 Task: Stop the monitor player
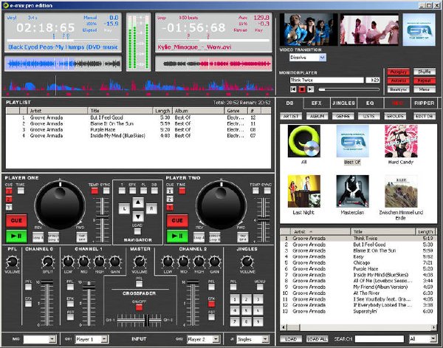click(x=302, y=89)
